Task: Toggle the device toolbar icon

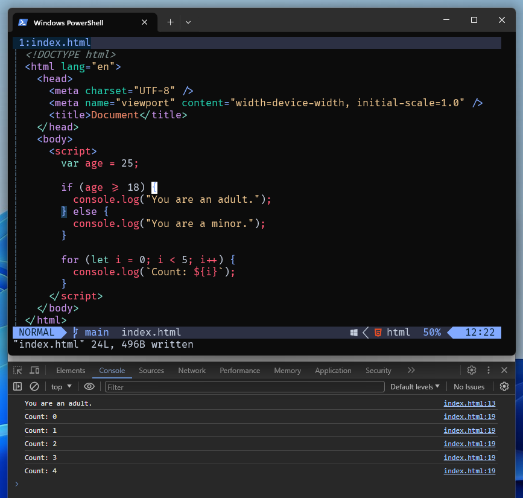Action: tap(34, 370)
